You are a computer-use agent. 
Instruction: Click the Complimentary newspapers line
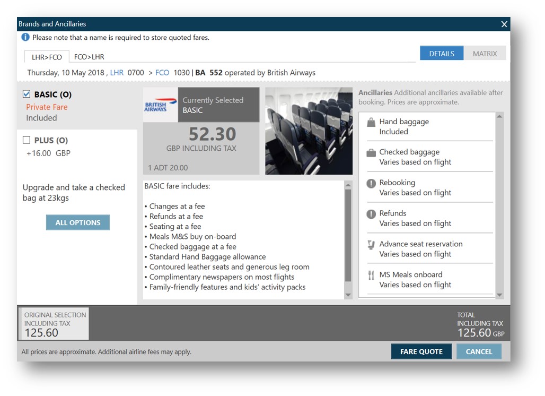coord(219,277)
